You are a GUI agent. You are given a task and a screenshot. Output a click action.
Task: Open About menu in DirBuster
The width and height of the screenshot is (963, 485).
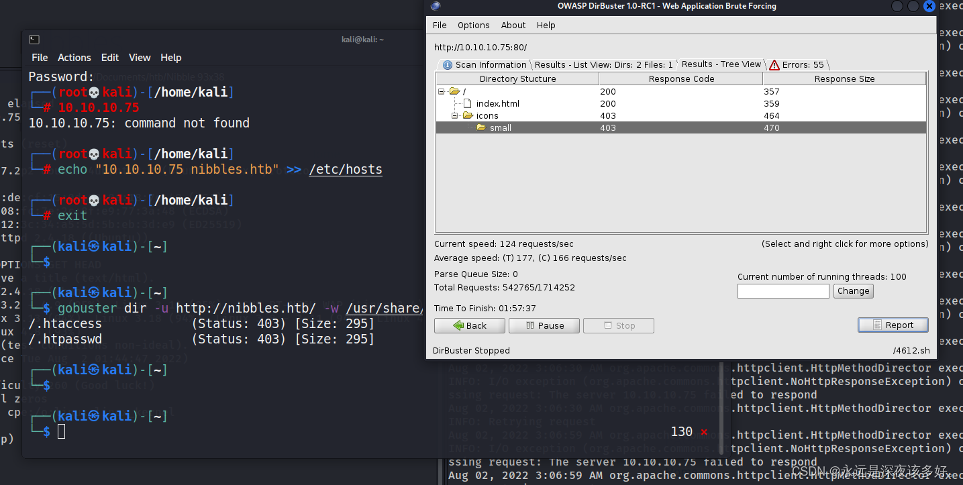tap(513, 25)
